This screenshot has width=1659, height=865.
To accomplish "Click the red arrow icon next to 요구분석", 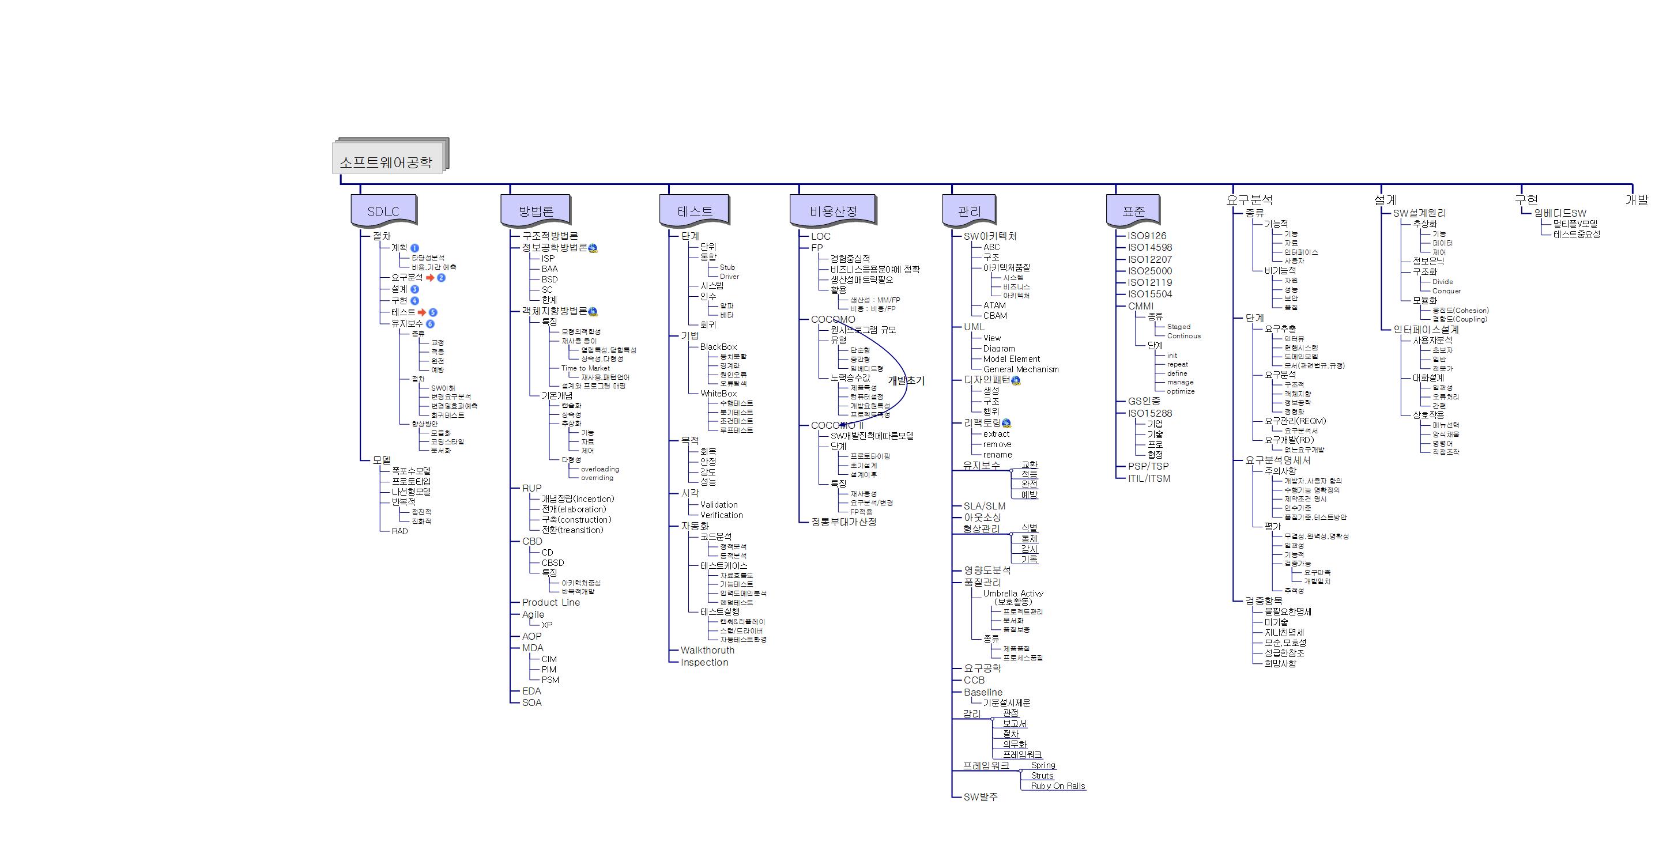I will pyautogui.click(x=430, y=278).
